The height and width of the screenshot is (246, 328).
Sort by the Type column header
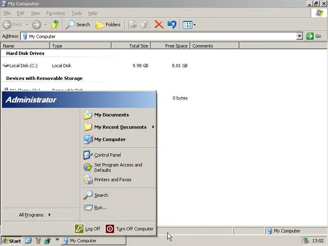click(x=80, y=46)
